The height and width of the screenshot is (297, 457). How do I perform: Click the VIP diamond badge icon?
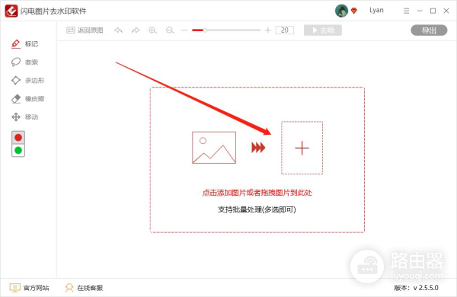click(x=354, y=11)
